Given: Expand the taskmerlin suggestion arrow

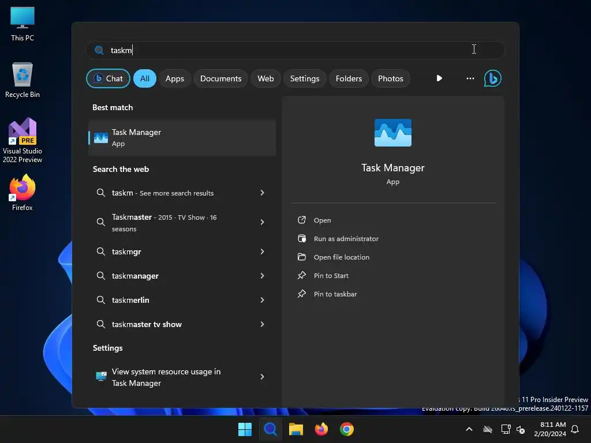Looking at the screenshot, I should pos(263,300).
